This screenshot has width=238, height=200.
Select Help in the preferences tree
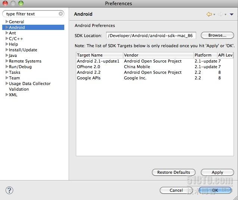pyautogui.click(x=13, y=44)
